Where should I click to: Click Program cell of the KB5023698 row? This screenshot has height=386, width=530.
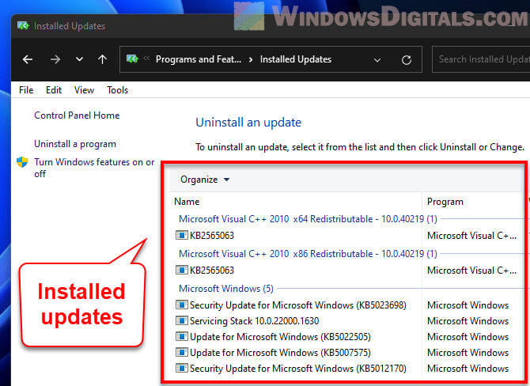tap(468, 305)
